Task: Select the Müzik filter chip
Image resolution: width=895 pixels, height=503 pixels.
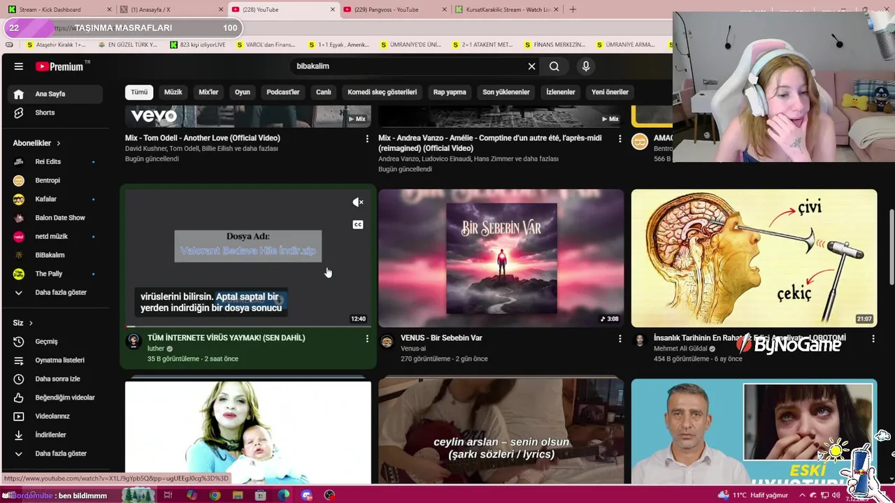Action: tap(173, 92)
